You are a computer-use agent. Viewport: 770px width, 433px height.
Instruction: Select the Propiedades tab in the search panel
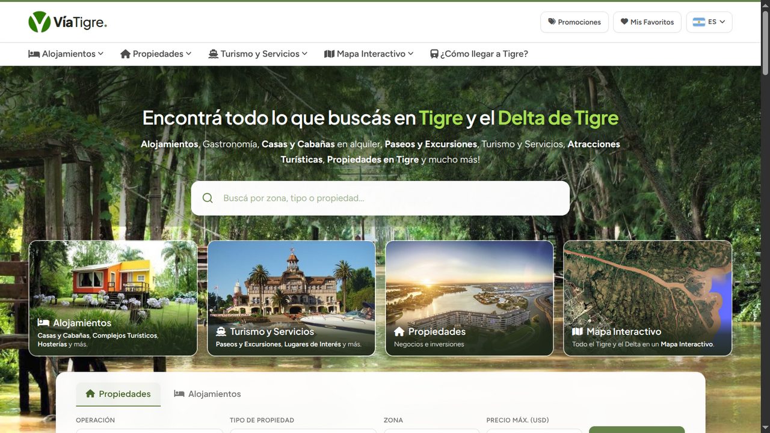(x=118, y=394)
